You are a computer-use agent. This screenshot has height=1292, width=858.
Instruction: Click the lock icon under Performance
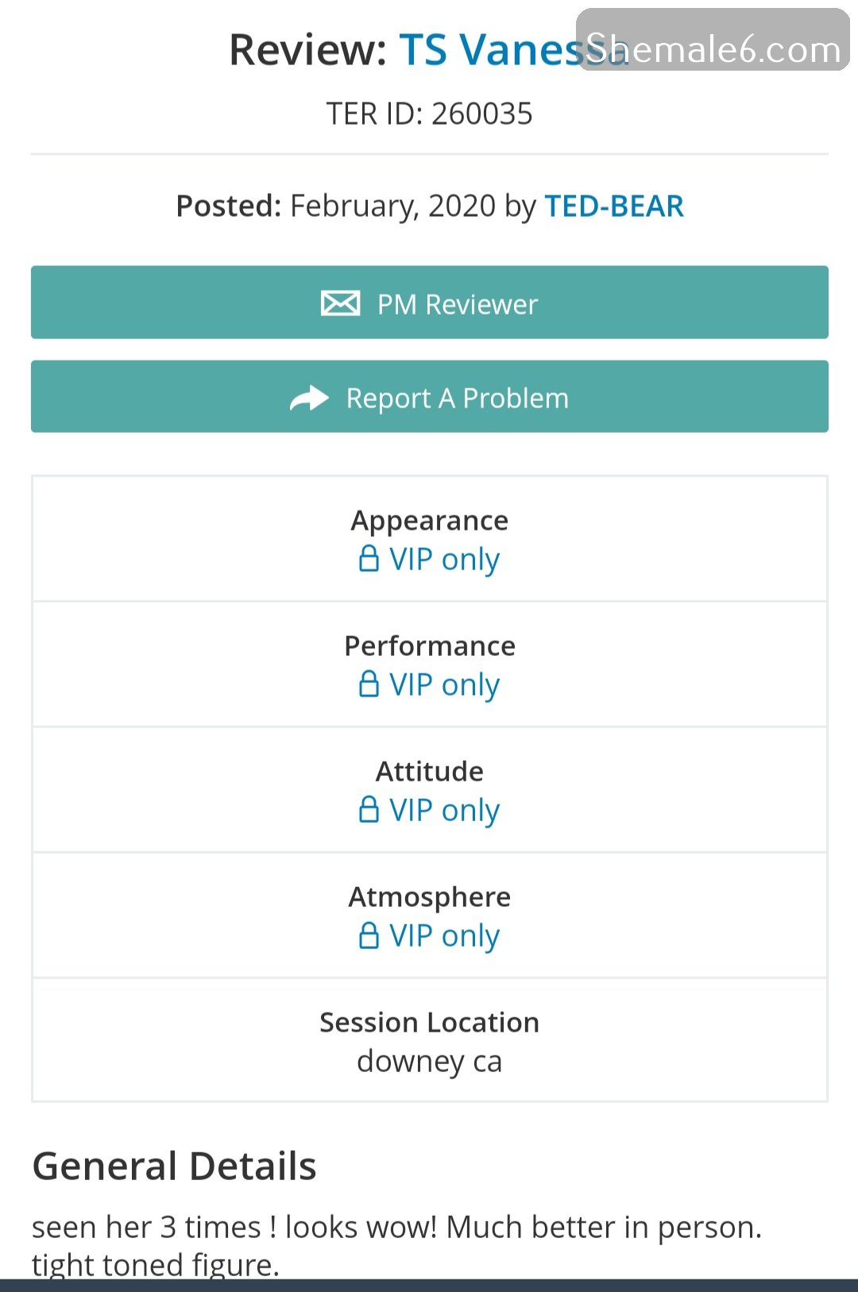pyautogui.click(x=369, y=684)
